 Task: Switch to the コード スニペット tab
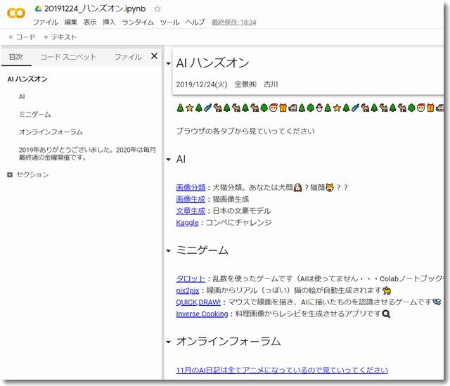[68, 57]
